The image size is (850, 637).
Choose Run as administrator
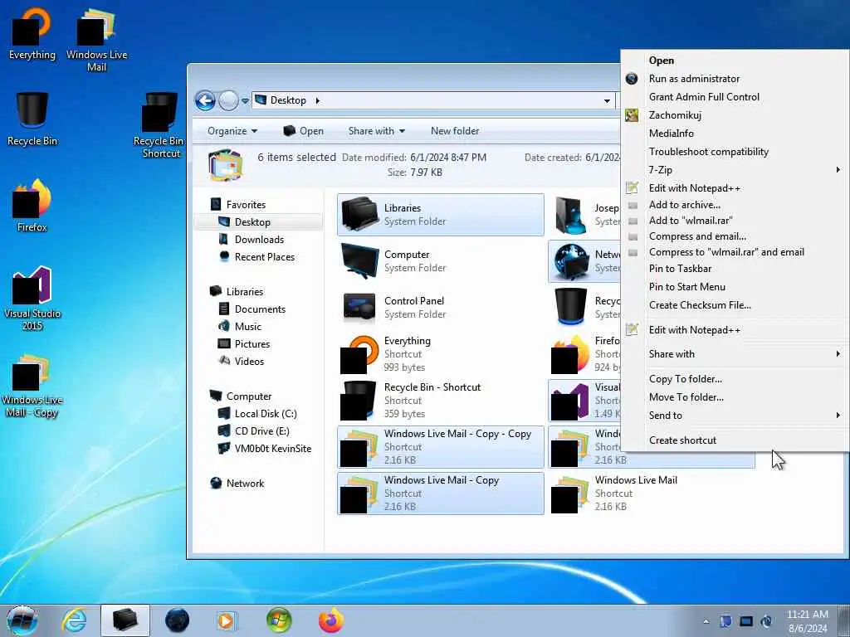(736, 79)
